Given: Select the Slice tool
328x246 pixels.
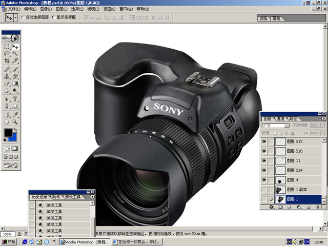Looking at the screenshot, I should [15, 60].
